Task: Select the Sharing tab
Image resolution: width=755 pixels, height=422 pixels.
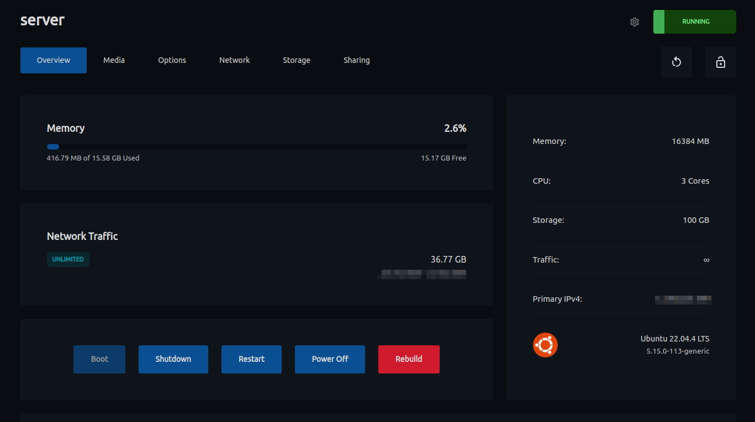Action: pyautogui.click(x=357, y=60)
